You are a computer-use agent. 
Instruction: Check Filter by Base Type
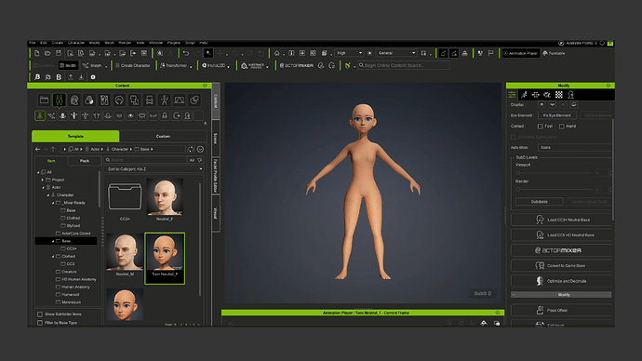tap(40, 323)
